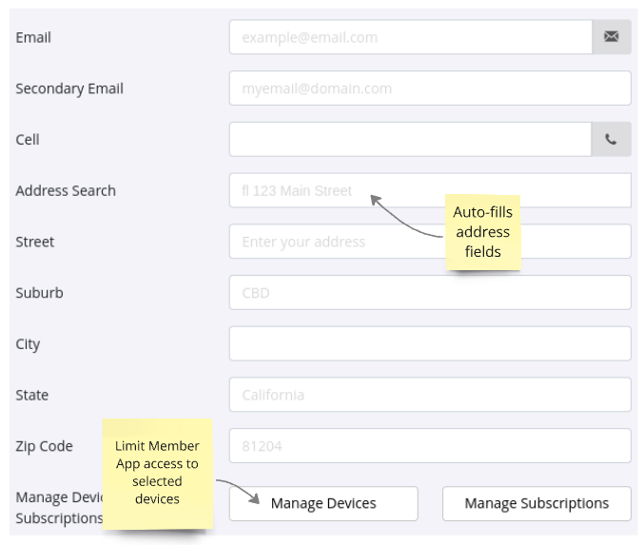Select the Zip Code label
This screenshot has height=545, width=643.
click(x=44, y=446)
